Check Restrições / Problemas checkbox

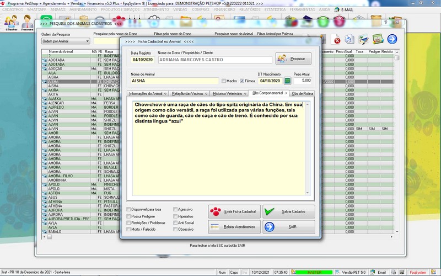128,223
